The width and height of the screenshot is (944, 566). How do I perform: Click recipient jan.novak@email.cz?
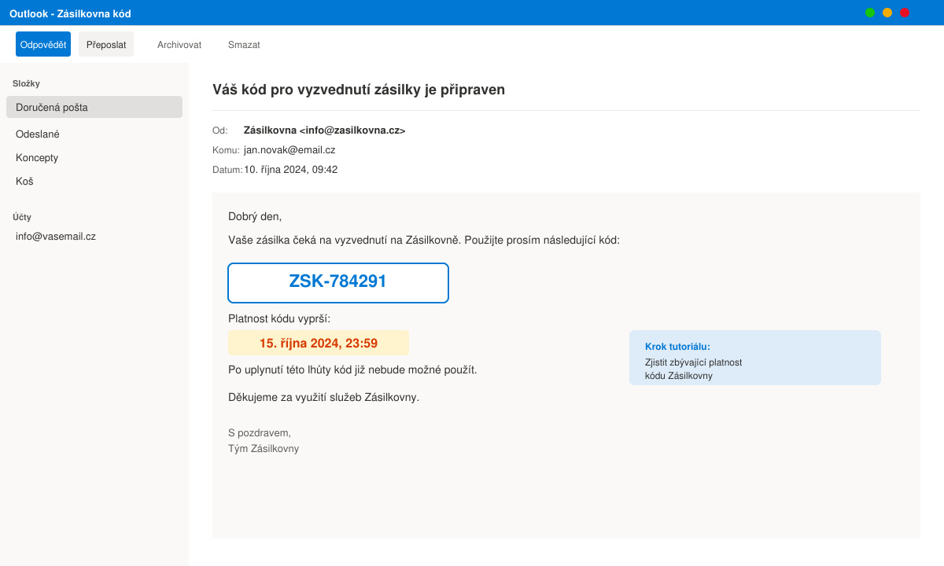(x=289, y=149)
